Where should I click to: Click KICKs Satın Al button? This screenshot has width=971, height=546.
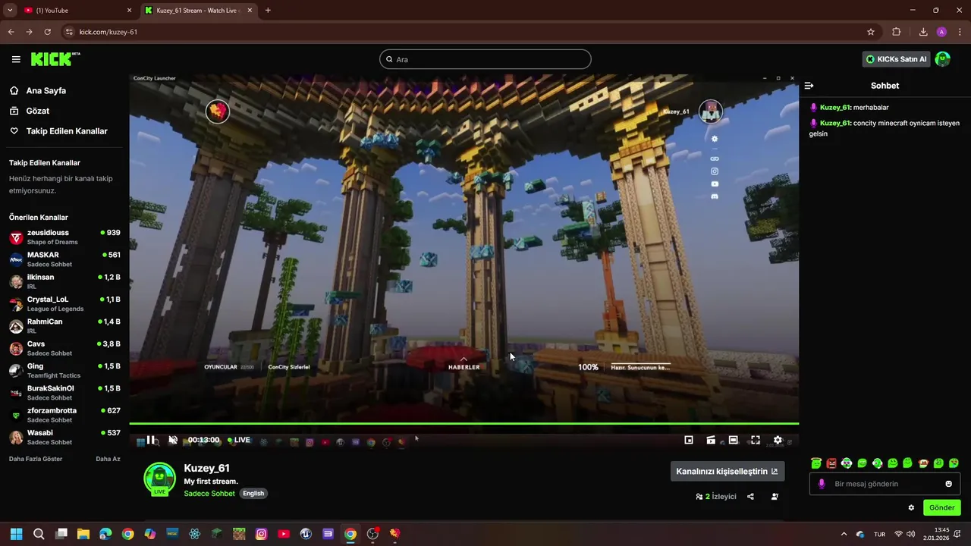tap(897, 59)
